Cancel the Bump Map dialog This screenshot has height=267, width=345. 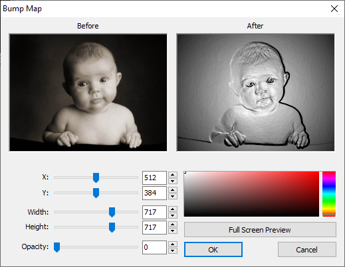coord(307,250)
